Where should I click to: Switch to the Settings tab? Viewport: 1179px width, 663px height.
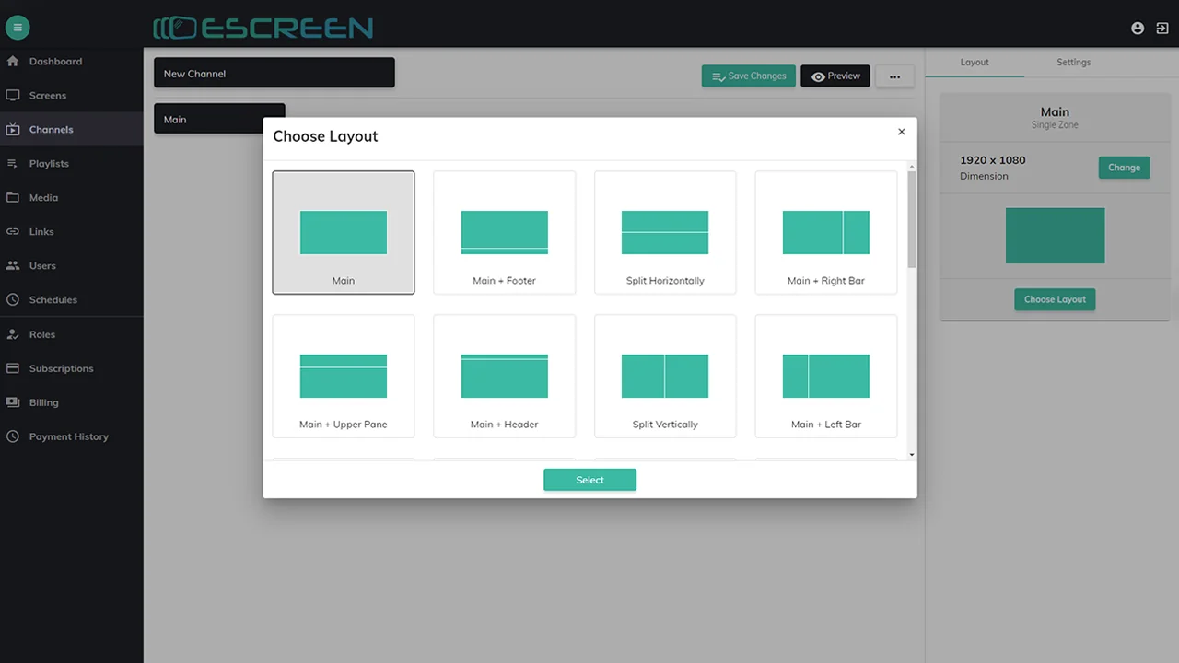tap(1074, 63)
